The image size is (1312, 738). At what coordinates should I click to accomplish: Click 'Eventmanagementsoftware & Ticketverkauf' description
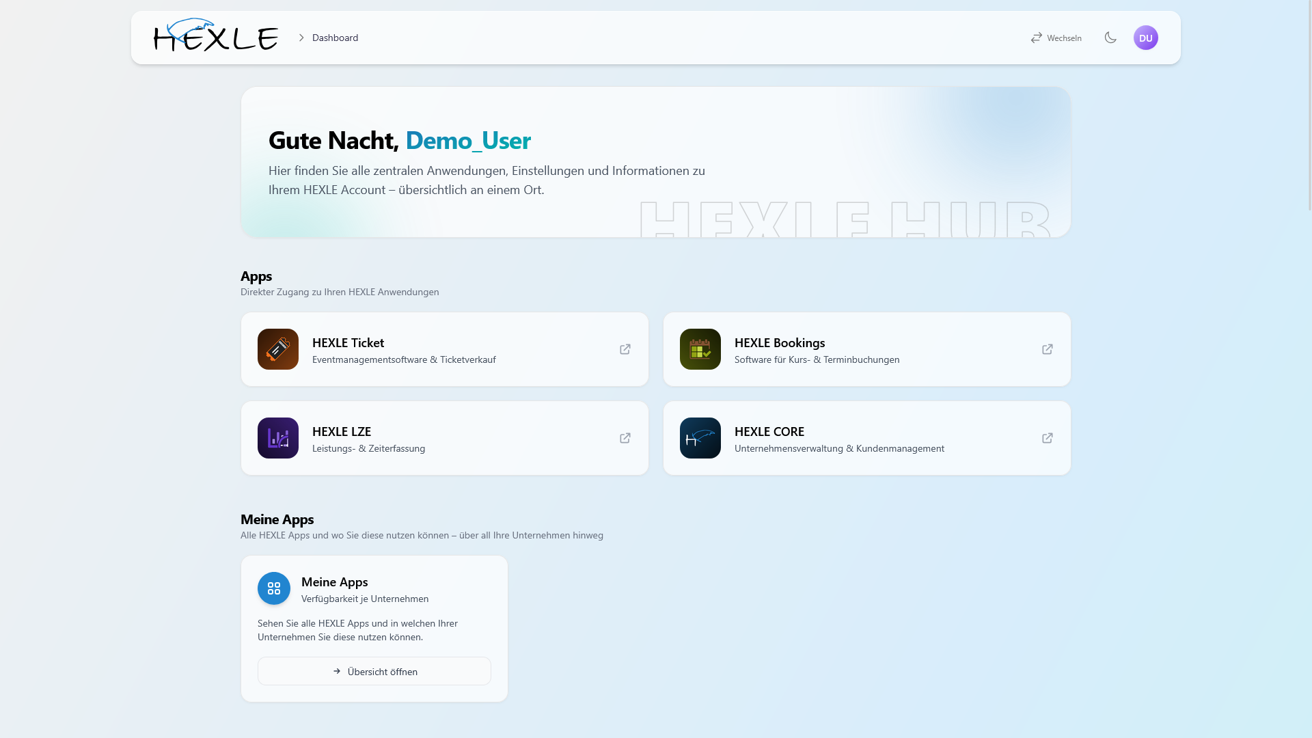click(x=404, y=359)
